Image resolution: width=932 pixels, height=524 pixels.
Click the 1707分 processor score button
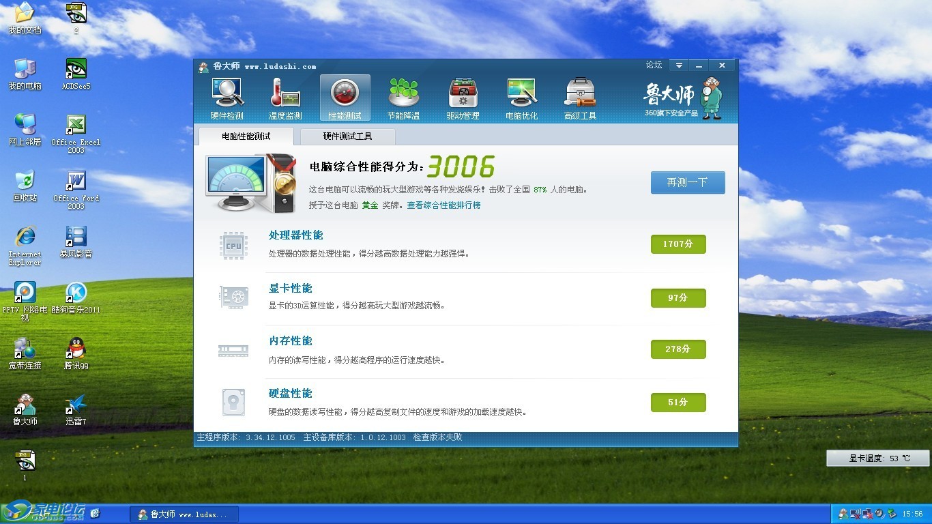pyautogui.click(x=678, y=244)
